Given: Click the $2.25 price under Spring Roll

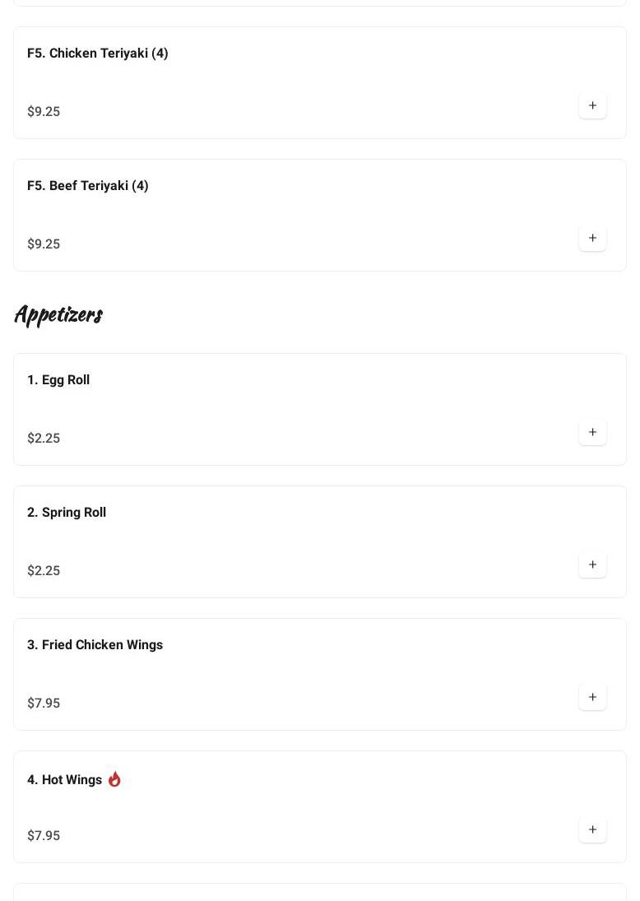Looking at the screenshot, I should tap(44, 571).
